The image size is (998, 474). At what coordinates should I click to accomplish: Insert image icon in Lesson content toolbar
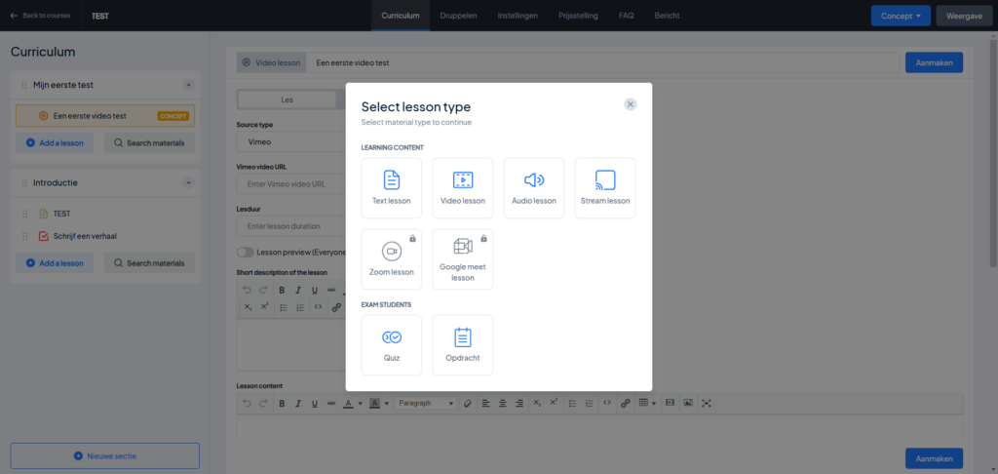tap(688, 403)
